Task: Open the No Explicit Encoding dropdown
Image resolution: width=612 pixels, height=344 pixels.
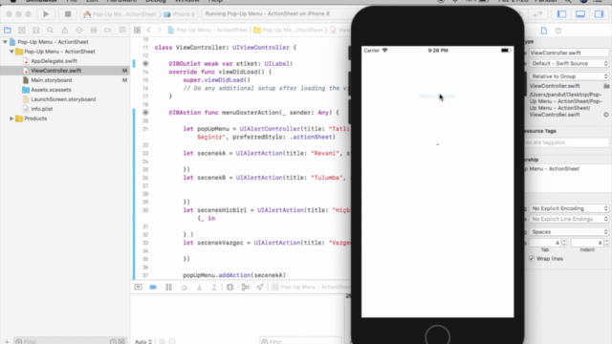Action: pyautogui.click(x=569, y=208)
